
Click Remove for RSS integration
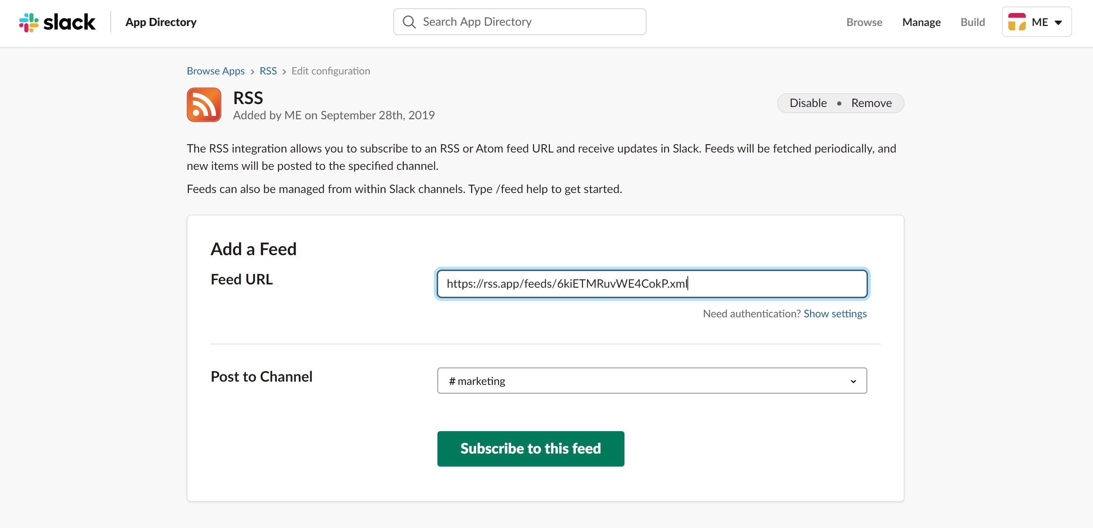tap(871, 103)
